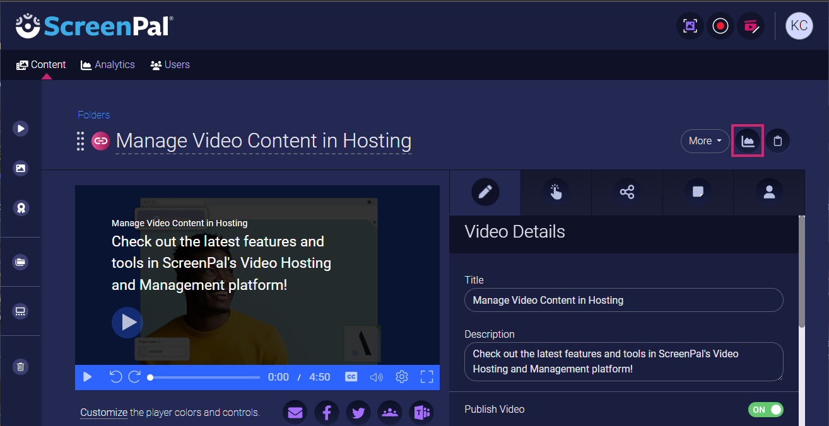
Task: Toggle closed captions CC button
Action: coord(351,377)
